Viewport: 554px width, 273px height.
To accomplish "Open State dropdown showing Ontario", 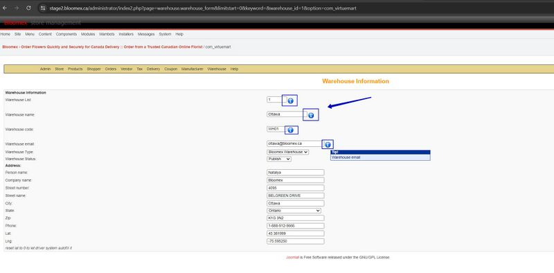I will 294,211.
